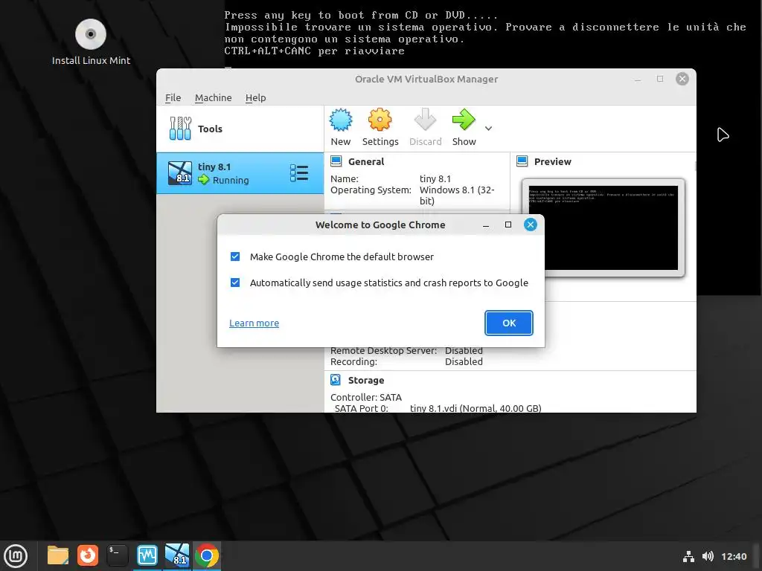Open the File menu in VirtualBox
Screen dimensions: 762x571
click(173, 97)
